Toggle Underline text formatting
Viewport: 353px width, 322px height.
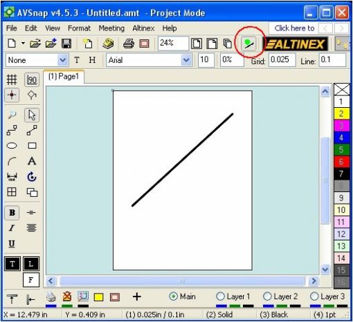point(12,244)
